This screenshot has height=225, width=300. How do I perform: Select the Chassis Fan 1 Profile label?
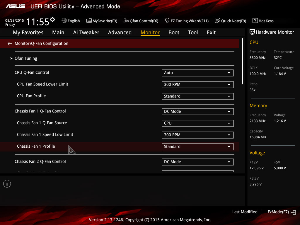pos(36,146)
